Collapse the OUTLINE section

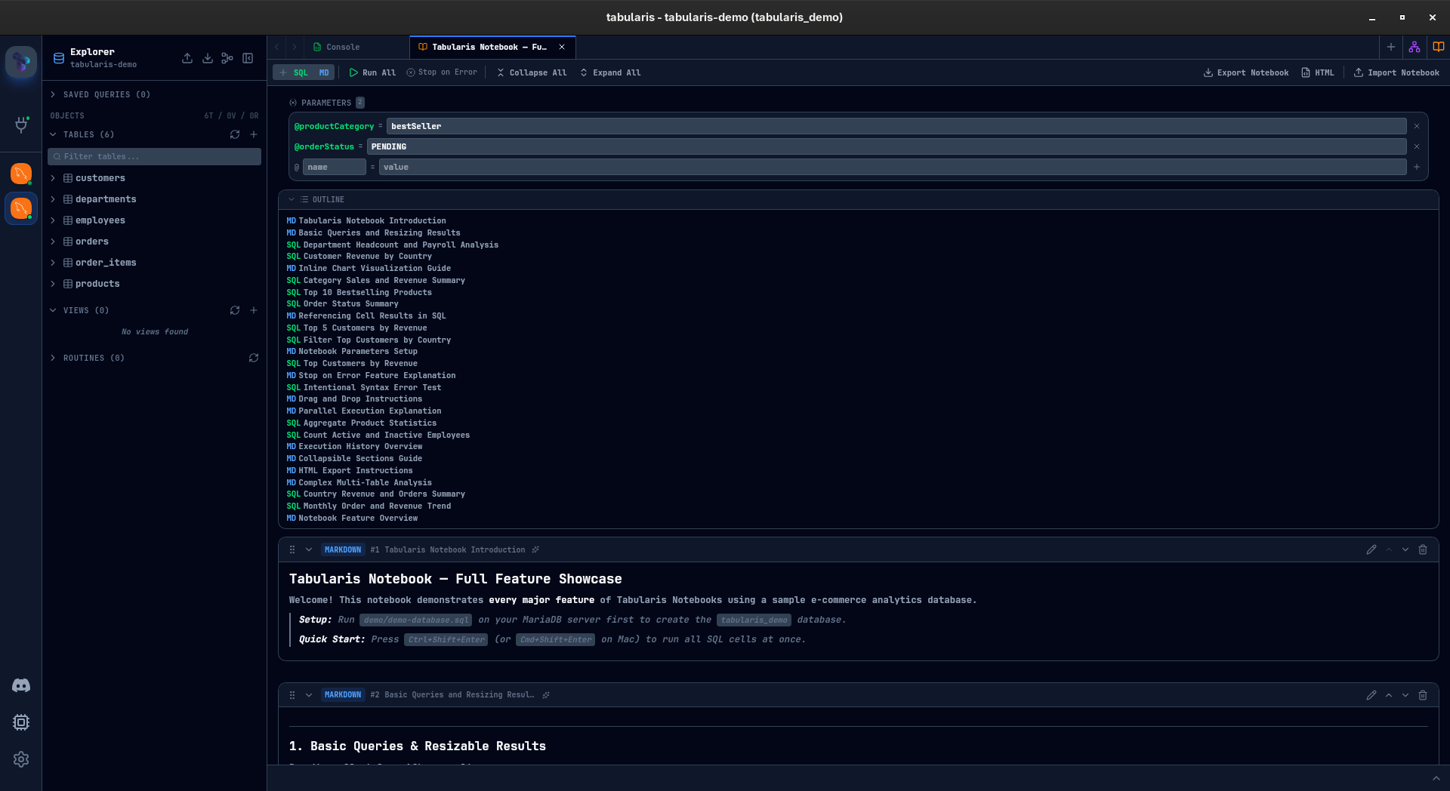pyautogui.click(x=292, y=199)
